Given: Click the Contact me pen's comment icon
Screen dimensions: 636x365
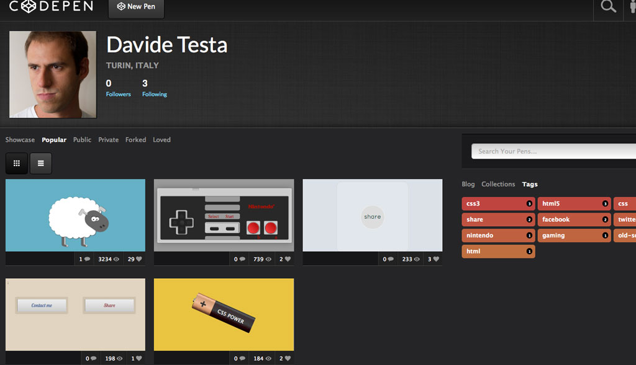Looking at the screenshot, I should click(94, 358).
